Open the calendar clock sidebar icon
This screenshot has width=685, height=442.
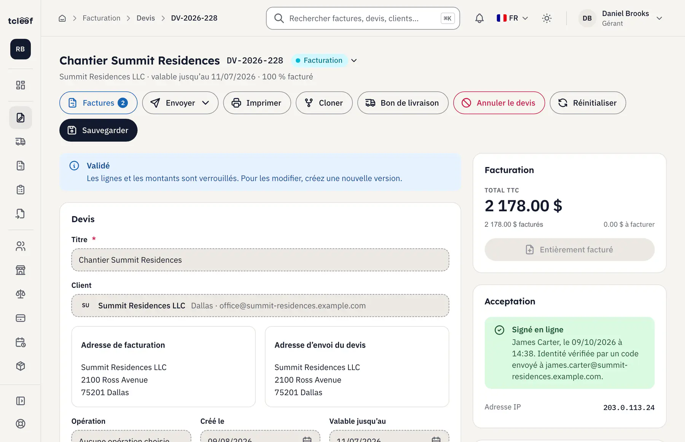click(21, 342)
